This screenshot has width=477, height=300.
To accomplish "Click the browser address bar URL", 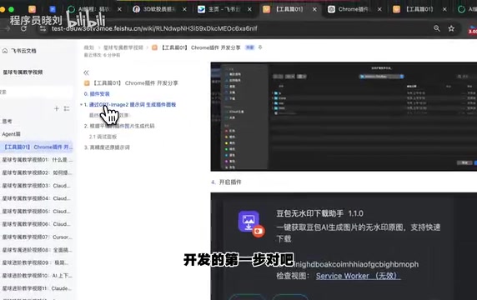I will pyautogui.click(x=154, y=28).
